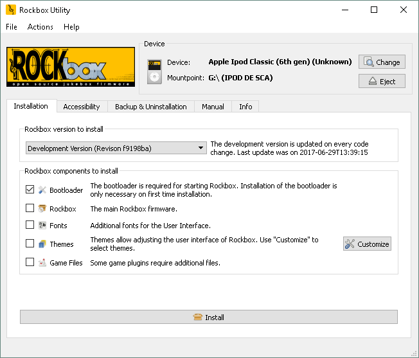Enable the Fonts checkbox

[30, 225]
